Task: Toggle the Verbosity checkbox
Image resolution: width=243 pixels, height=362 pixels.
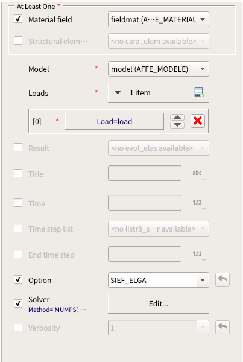Action: (18, 327)
